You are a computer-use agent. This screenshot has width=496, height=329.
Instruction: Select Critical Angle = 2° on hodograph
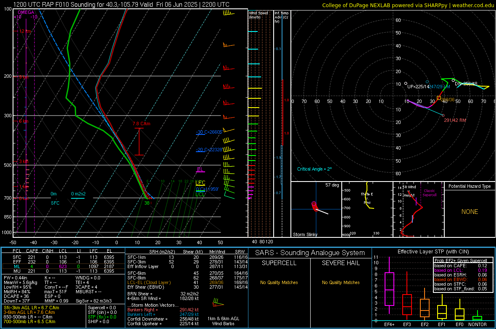(x=314, y=169)
